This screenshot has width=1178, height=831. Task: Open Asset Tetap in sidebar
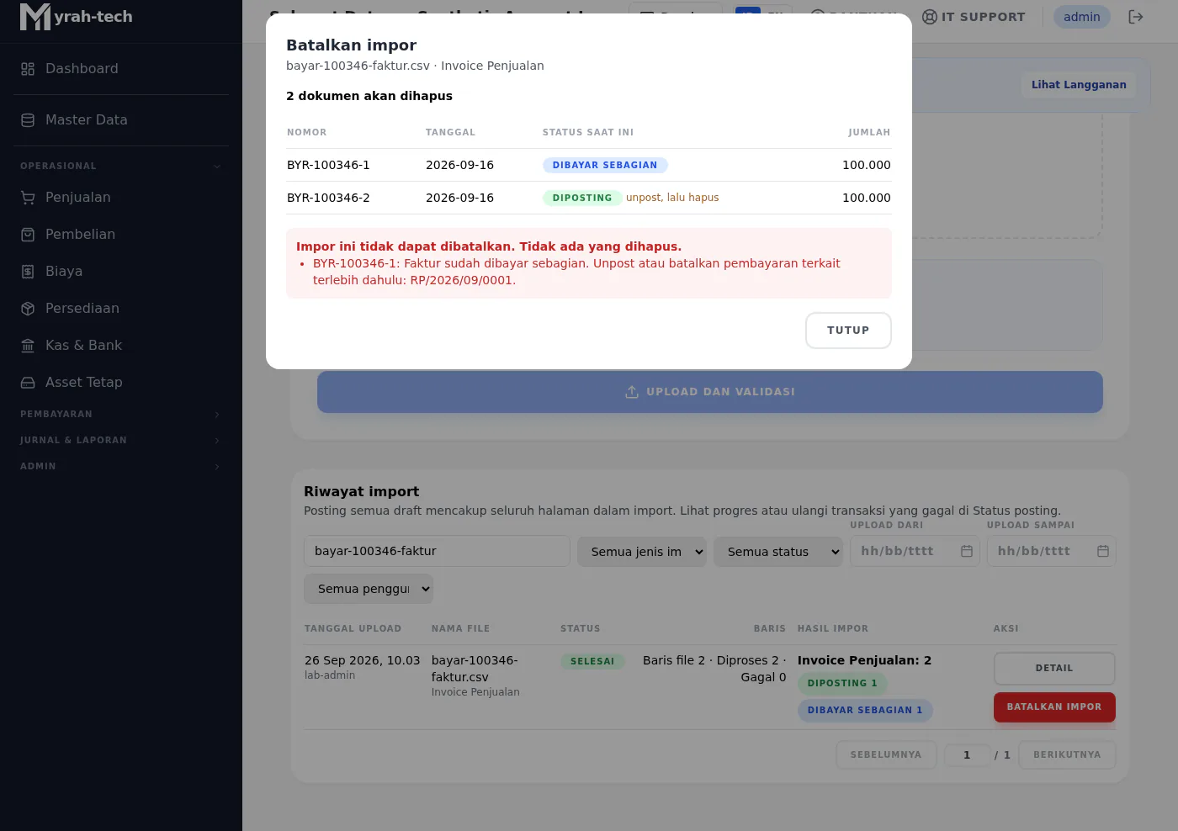pyautogui.click(x=121, y=383)
